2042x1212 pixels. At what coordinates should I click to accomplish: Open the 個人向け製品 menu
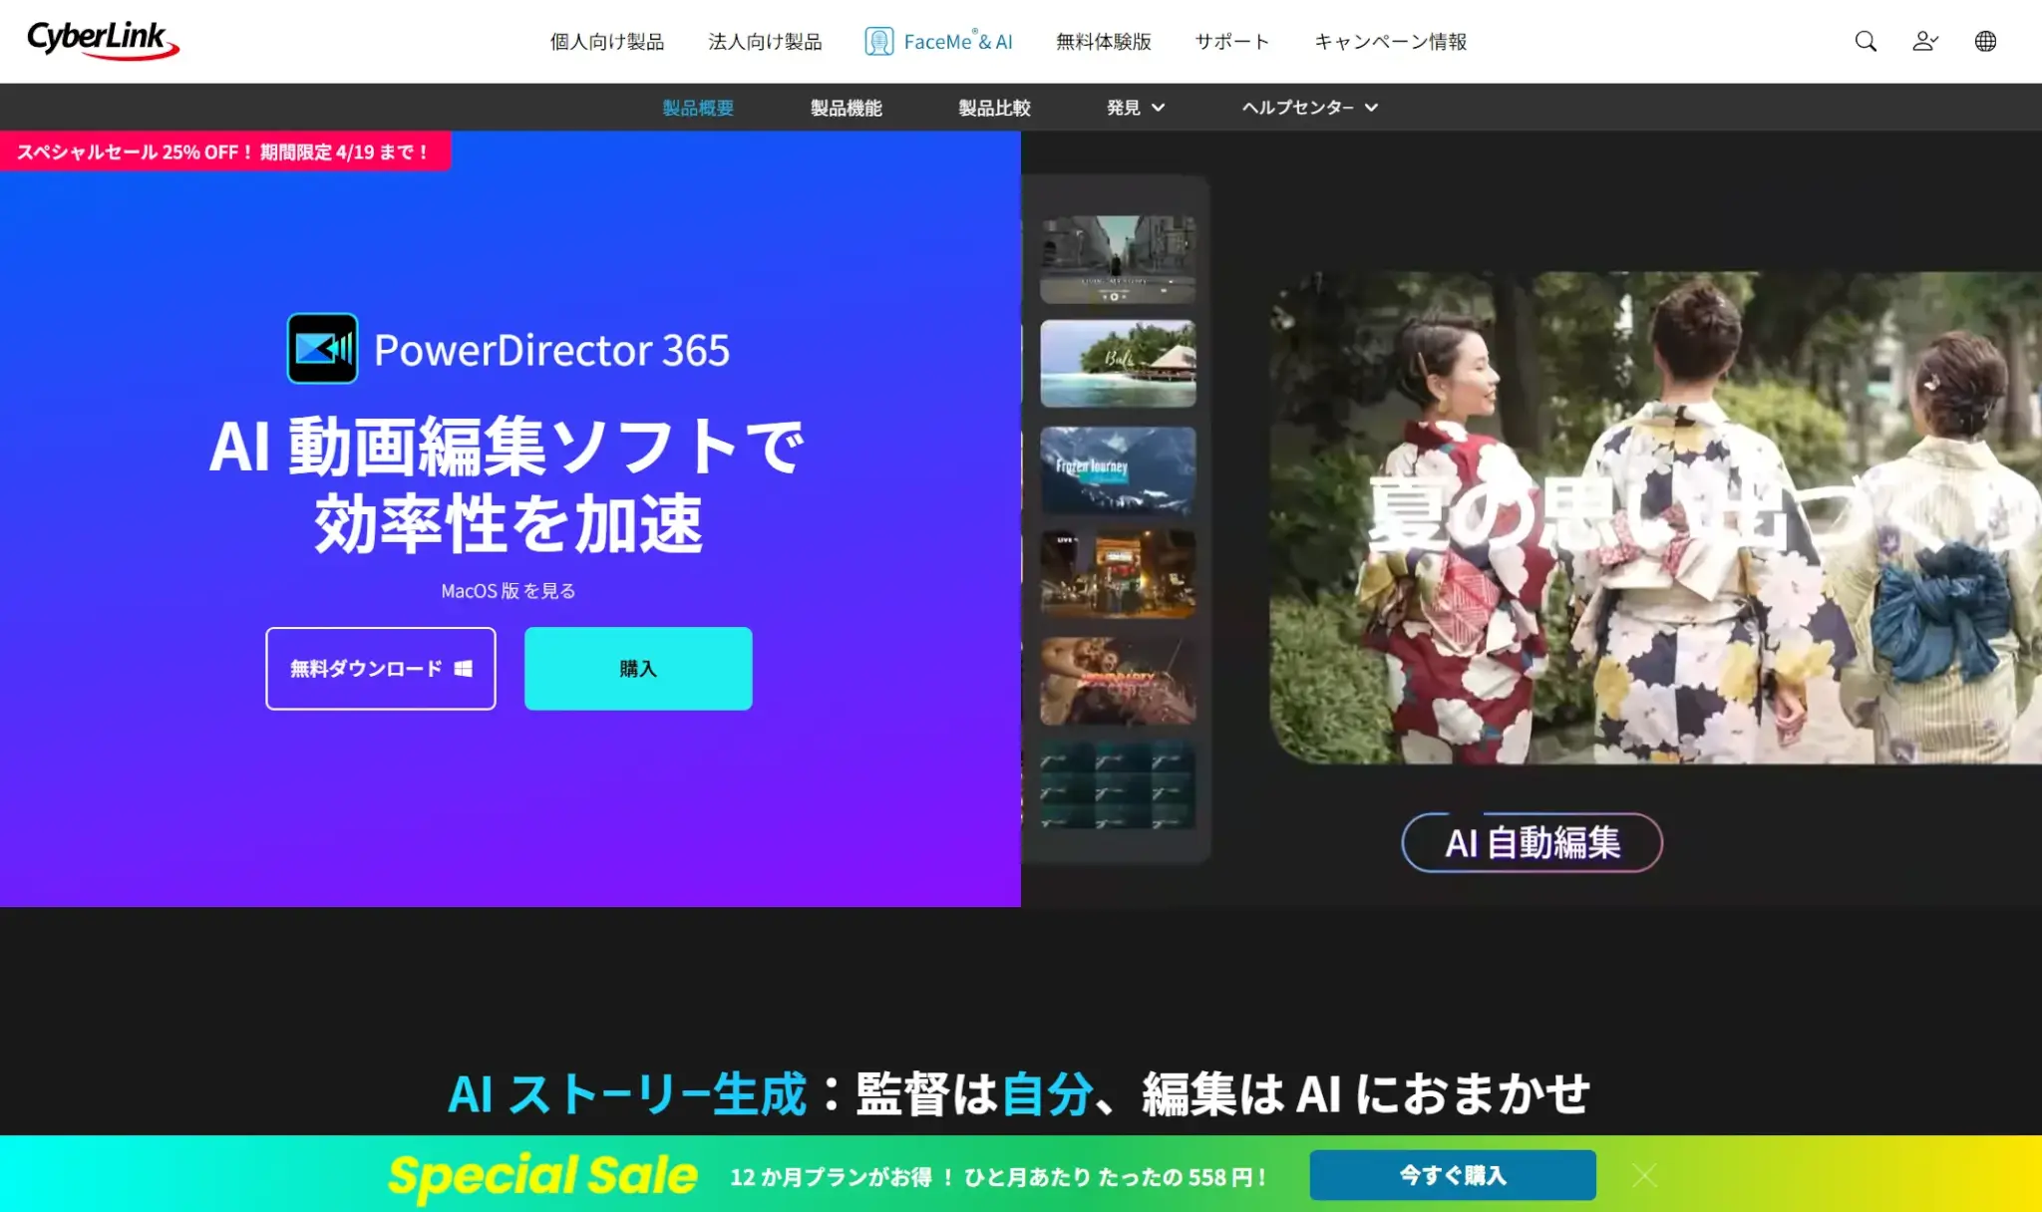pos(606,41)
